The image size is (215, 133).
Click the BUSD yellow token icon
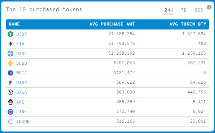point(10,63)
